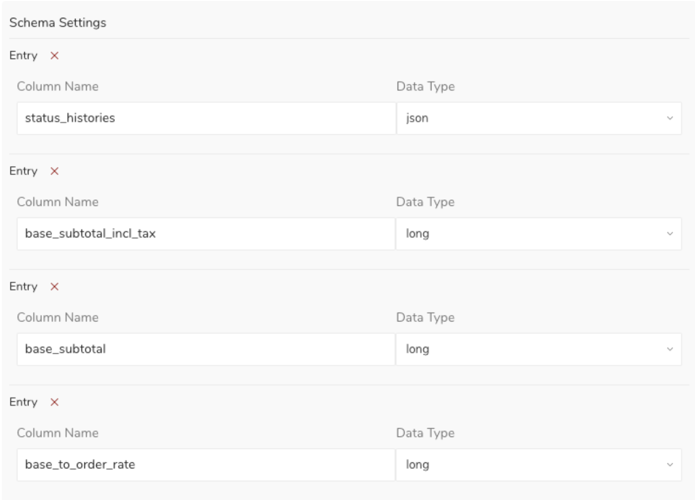
Task: Remove the status_histories entry
Action: pos(55,56)
